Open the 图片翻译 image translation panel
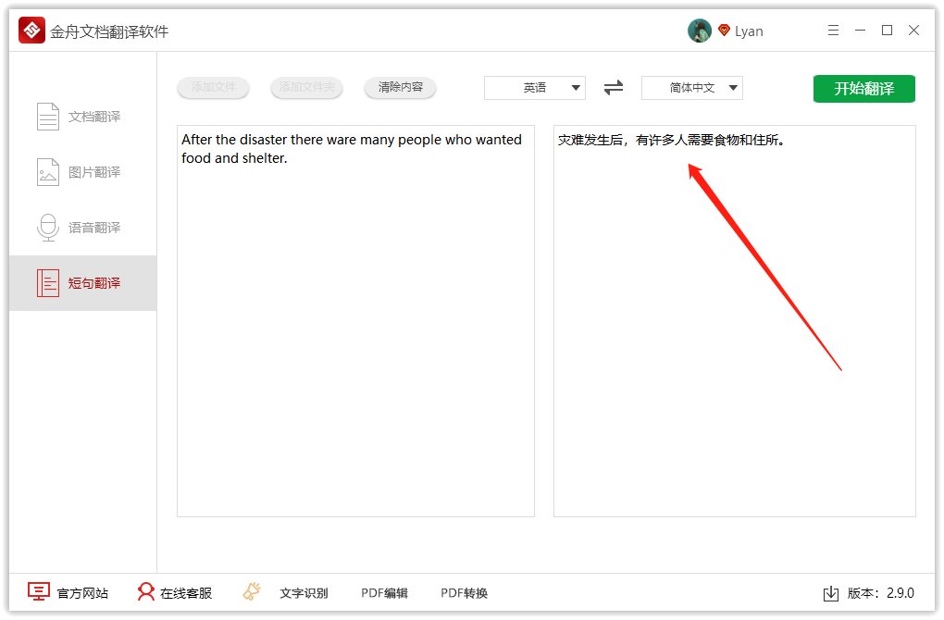The height and width of the screenshot is (620, 944). tap(81, 171)
